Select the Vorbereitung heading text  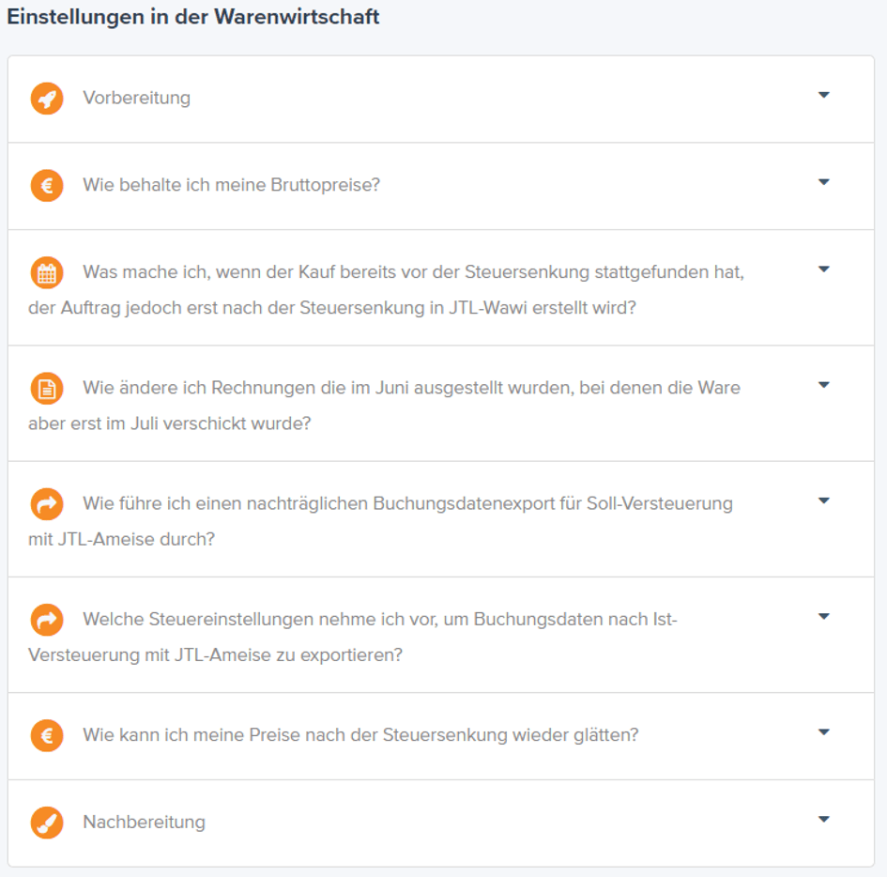136,98
